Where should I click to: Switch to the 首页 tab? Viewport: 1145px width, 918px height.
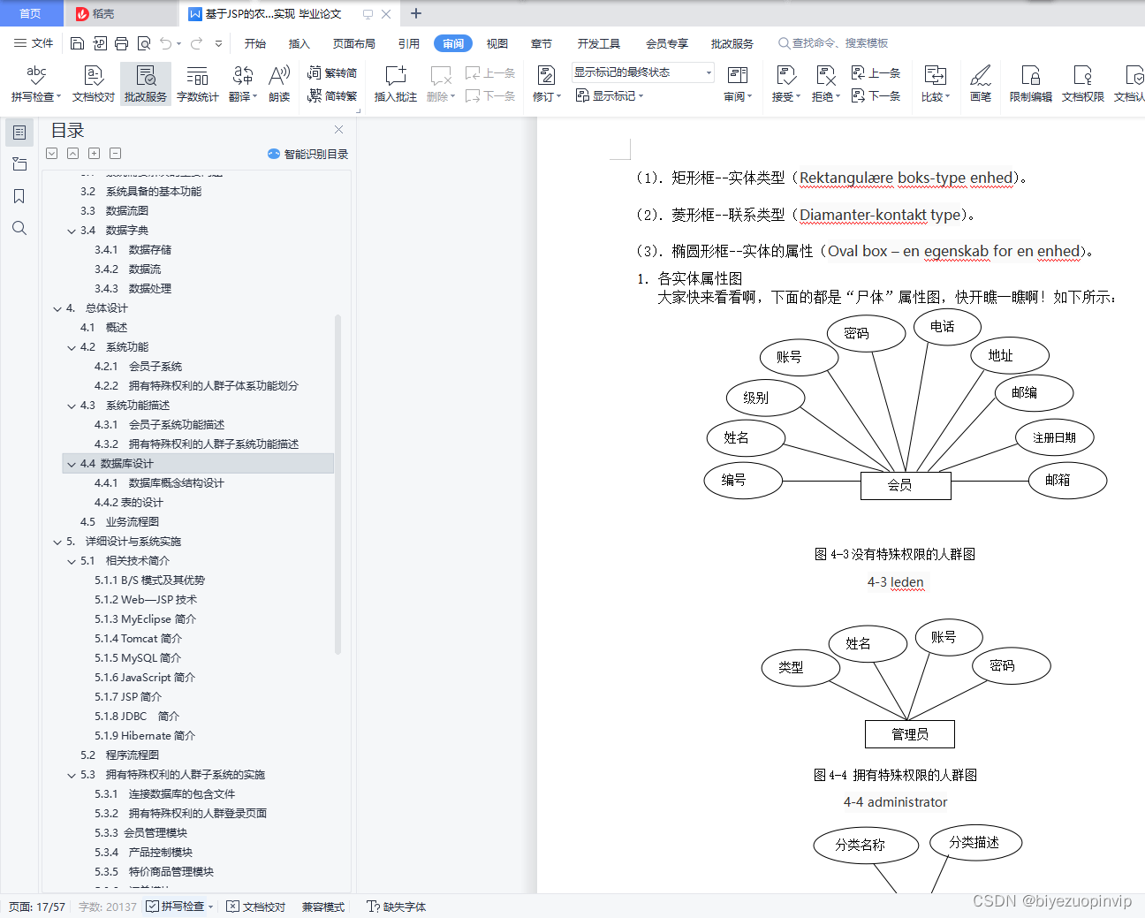(x=31, y=13)
